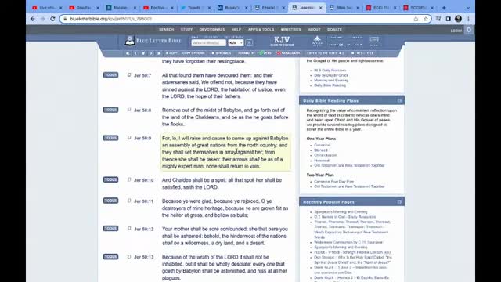
Task: Collapse the Recently Popular Pages panel
Action: pos(399,202)
